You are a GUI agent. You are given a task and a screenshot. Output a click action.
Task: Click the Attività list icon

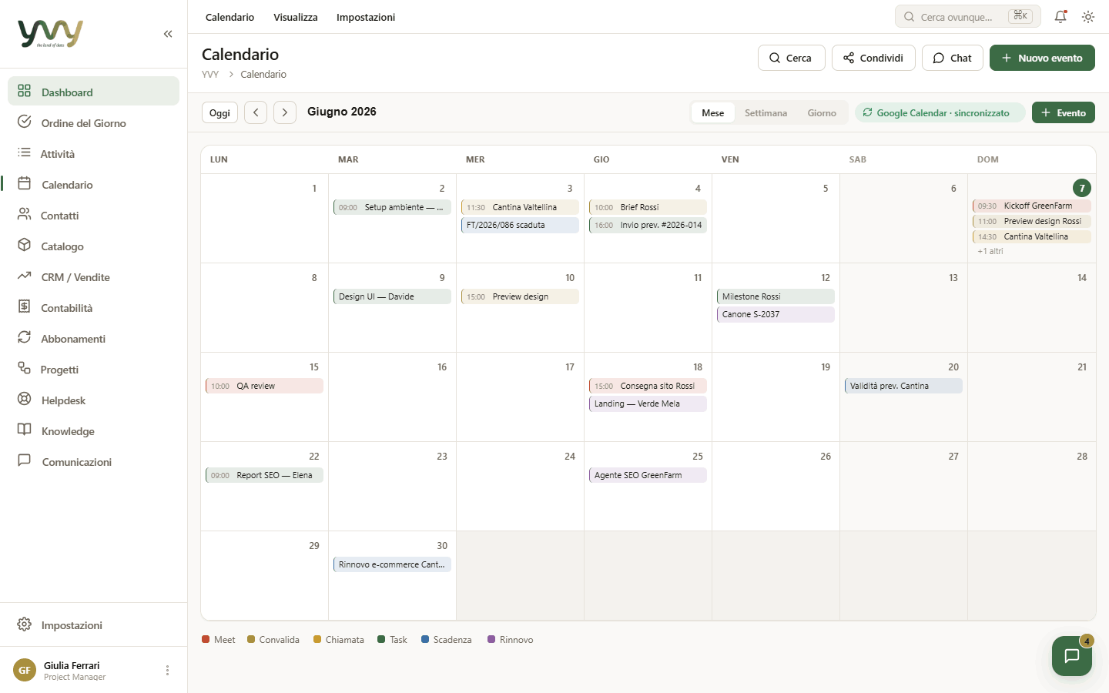click(25, 153)
